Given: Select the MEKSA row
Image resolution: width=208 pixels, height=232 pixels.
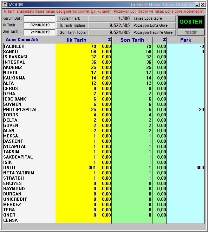Looking at the screenshot, I should (x=104, y=136).
